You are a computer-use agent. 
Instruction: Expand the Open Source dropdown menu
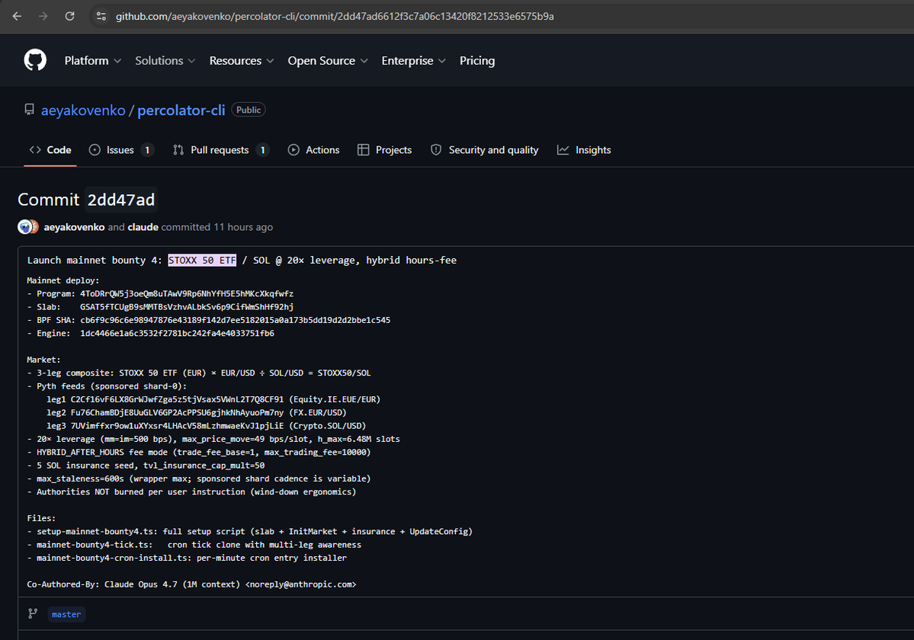point(328,60)
